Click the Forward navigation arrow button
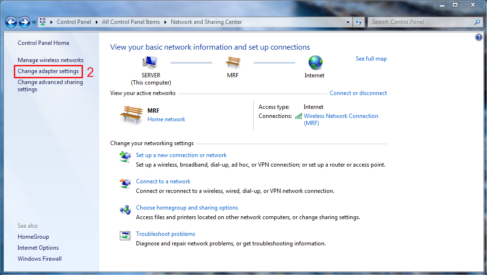487x275 pixels. tap(24, 22)
